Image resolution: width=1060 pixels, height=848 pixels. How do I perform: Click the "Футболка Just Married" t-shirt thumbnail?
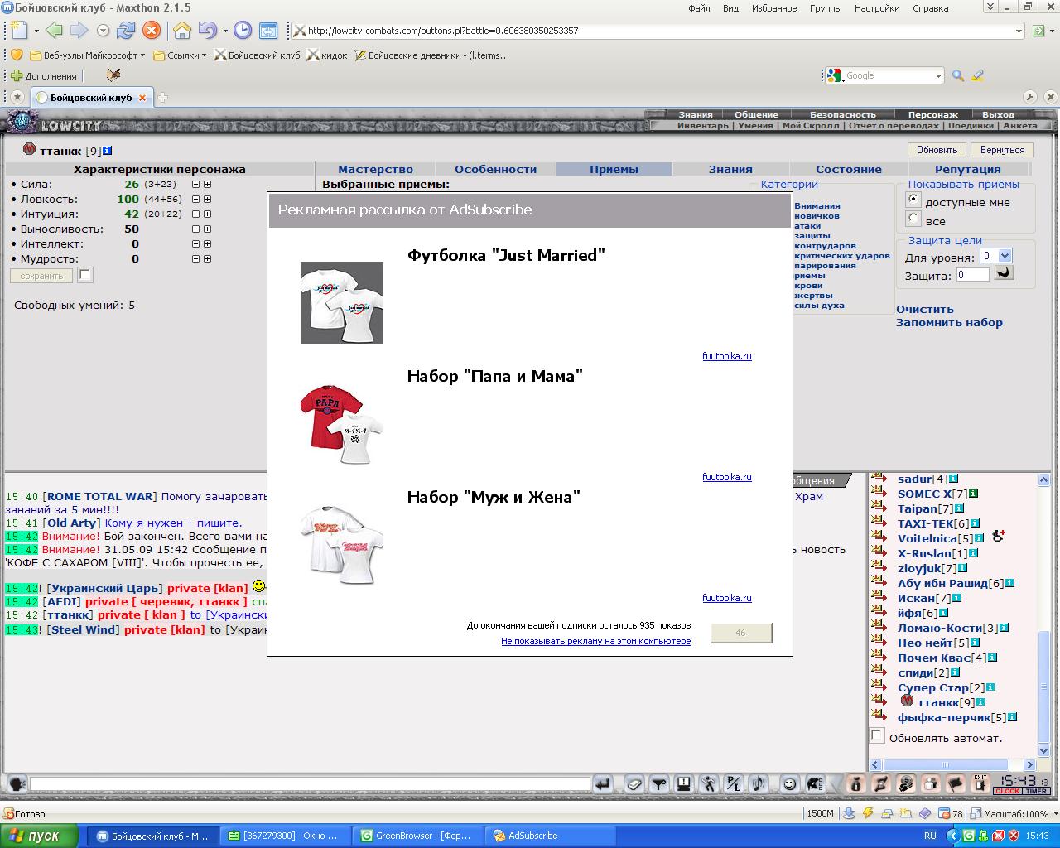[x=342, y=303]
